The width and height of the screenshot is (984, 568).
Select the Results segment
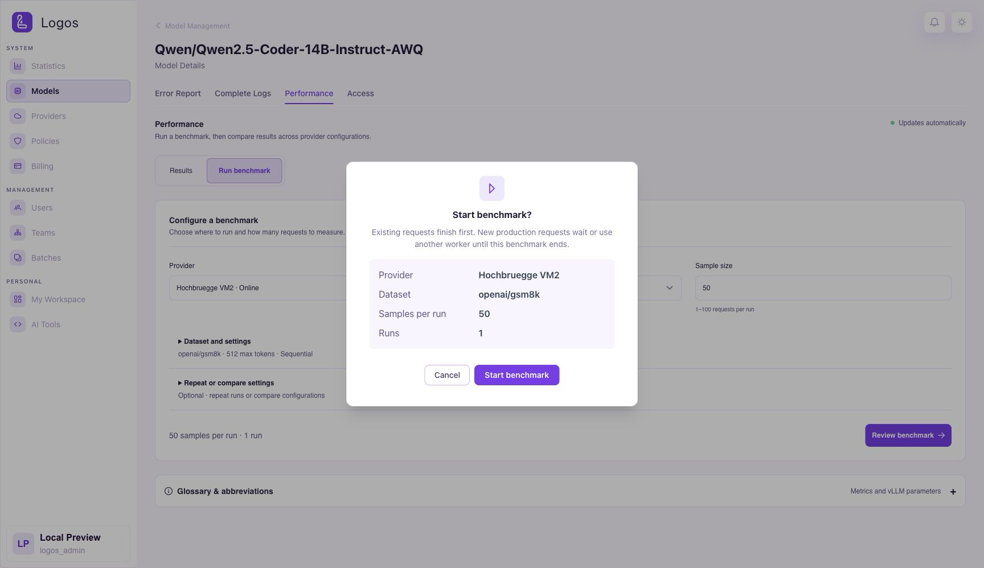point(181,171)
